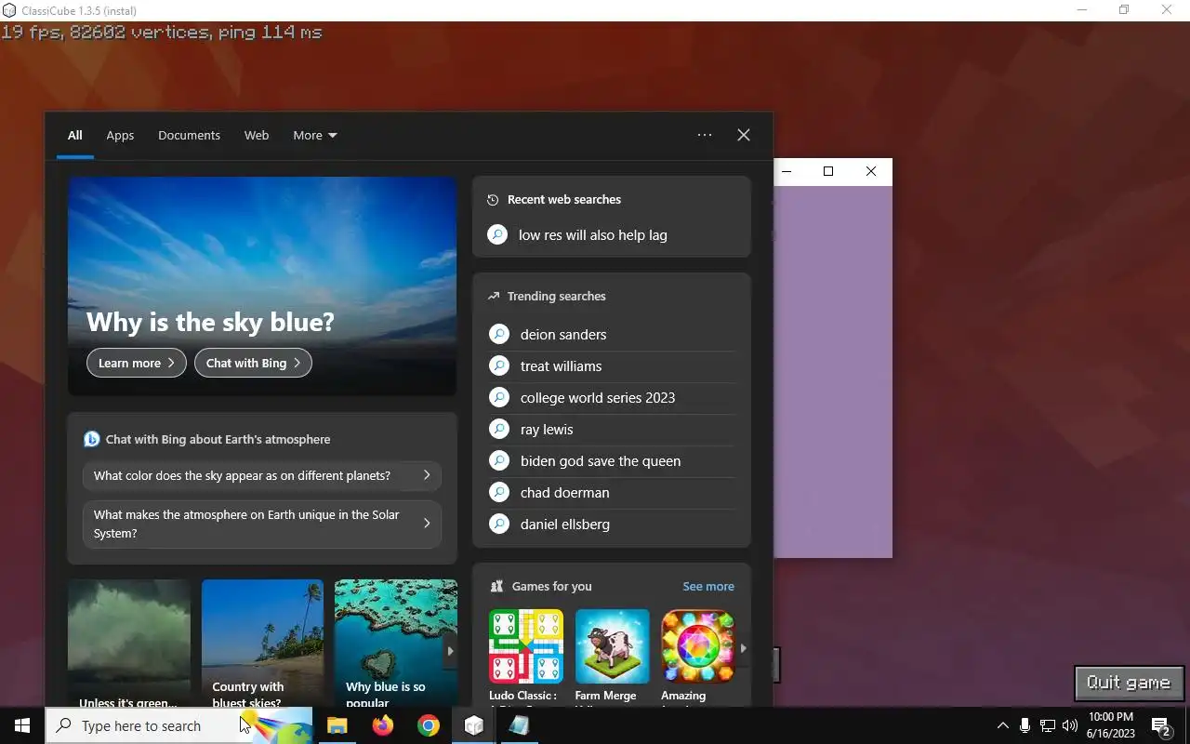The image size is (1190, 744).
Task: Click the search icon beside ray lewis
Action: 499,429
